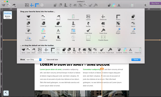Click the orange 430 distance label
Screen dimensions: 161x97
pos(102,69)
